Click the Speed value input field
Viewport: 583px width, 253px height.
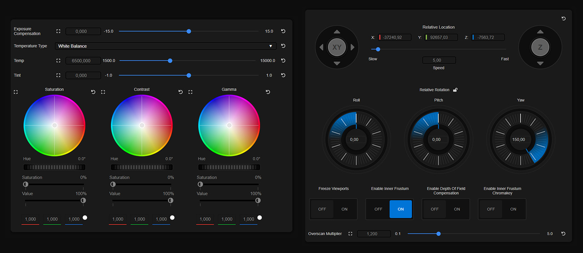click(439, 60)
